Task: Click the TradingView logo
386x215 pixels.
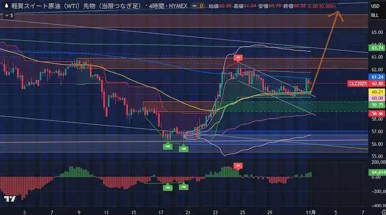Action: coord(10,199)
